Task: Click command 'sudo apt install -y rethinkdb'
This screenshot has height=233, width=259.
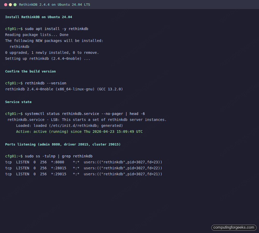Action: pyautogui.click(x=56, y=29)
